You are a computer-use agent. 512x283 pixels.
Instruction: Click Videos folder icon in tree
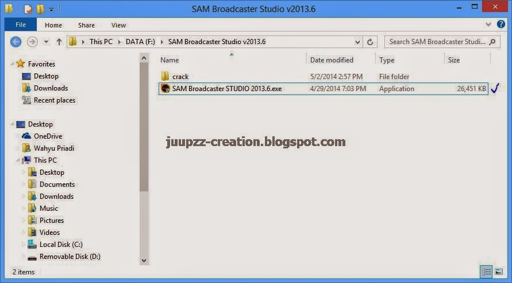point(32,232)
